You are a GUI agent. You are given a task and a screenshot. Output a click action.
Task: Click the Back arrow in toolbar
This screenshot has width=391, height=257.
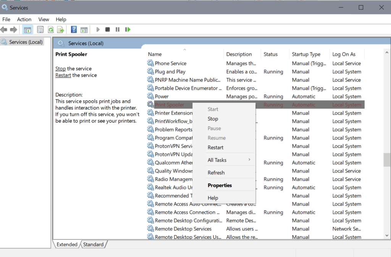point(4,29)
